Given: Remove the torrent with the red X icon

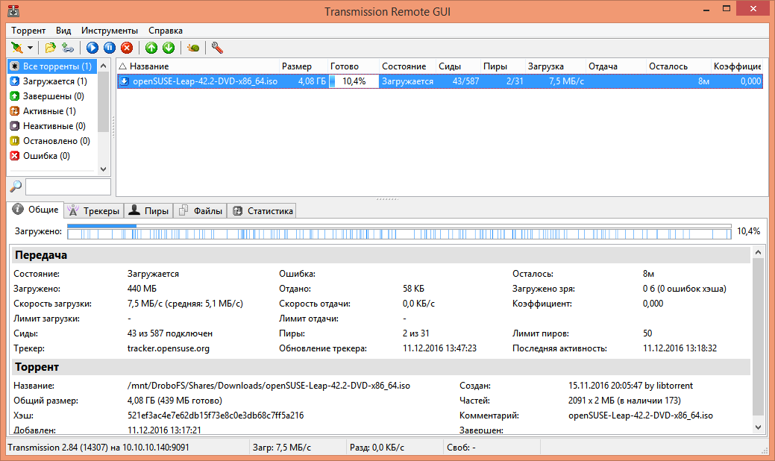Looking at the screenshot, I should pos(127,48).
